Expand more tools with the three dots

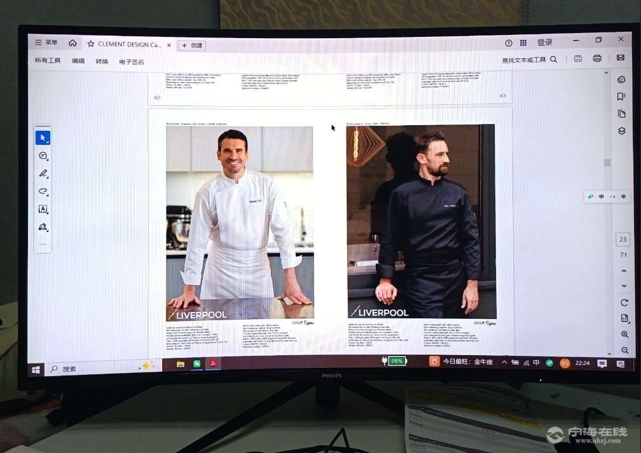click(x=43, y=245)
